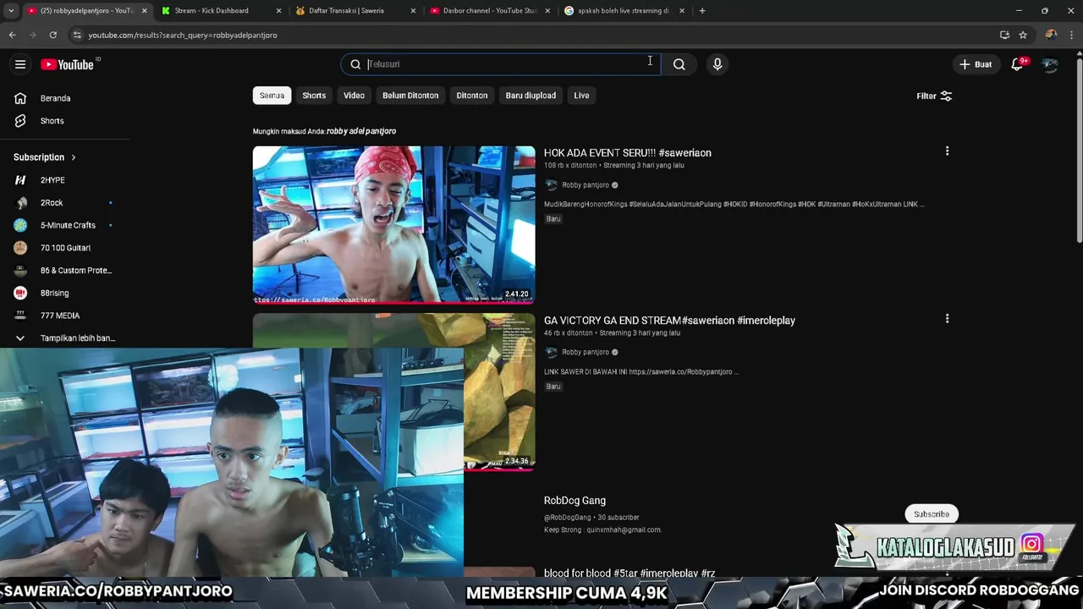
Task: Switch to the apakah boleh live streaming tab
Action: point(623,11)
